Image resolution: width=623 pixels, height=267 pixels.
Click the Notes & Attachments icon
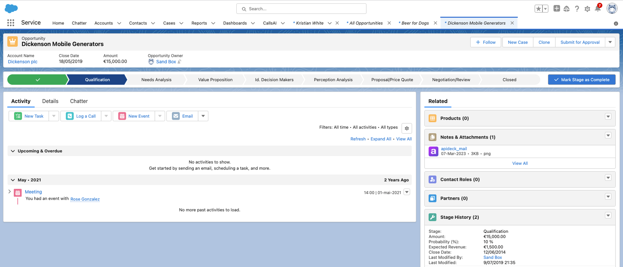tap(432, 137)
